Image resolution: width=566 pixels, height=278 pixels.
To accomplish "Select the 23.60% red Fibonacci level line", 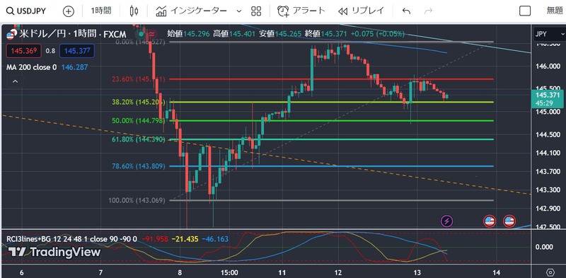I will tap(330, 79).
